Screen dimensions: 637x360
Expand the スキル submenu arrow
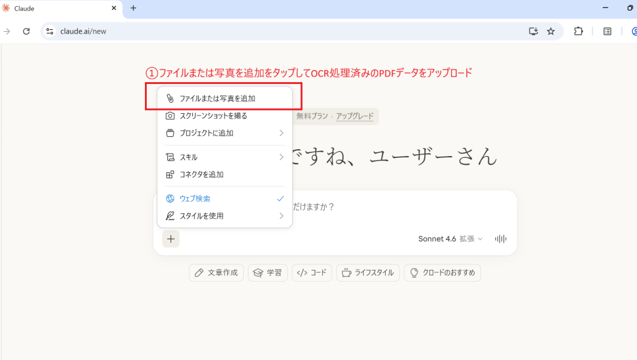point(281,157)
